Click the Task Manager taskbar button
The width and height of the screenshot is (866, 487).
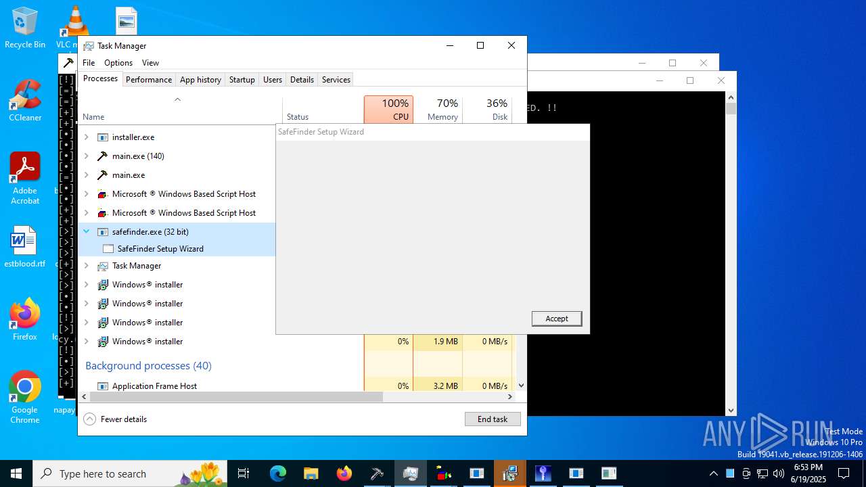click(x=411, y=473)
